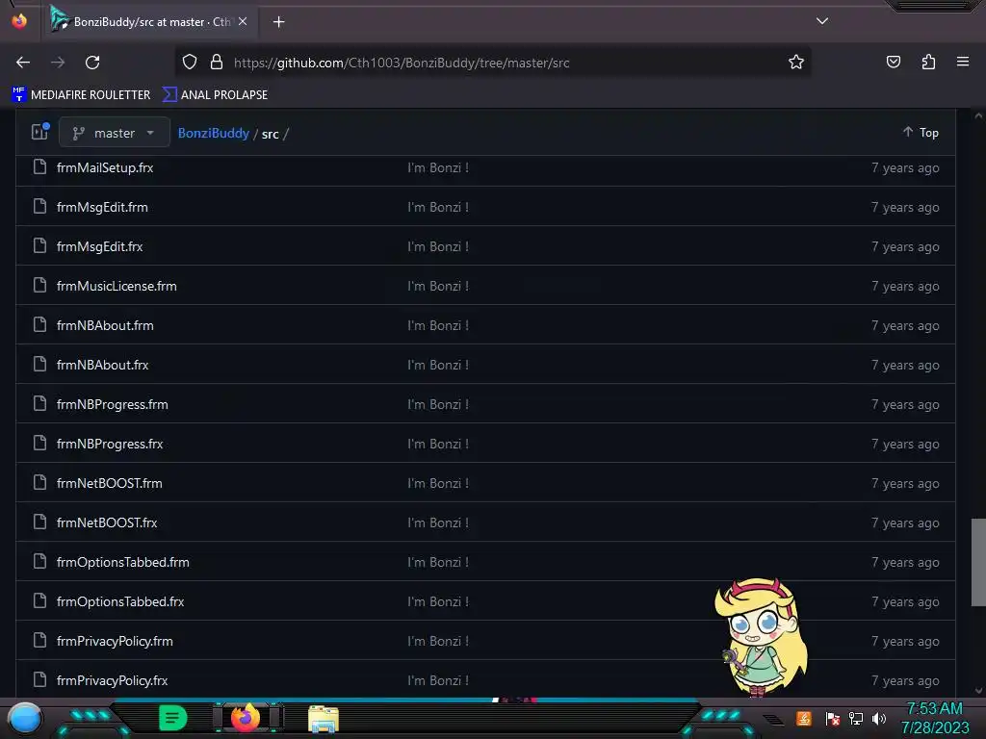Open frmMailSetup.frx file
Screen dimensions: 986x739
105,167
